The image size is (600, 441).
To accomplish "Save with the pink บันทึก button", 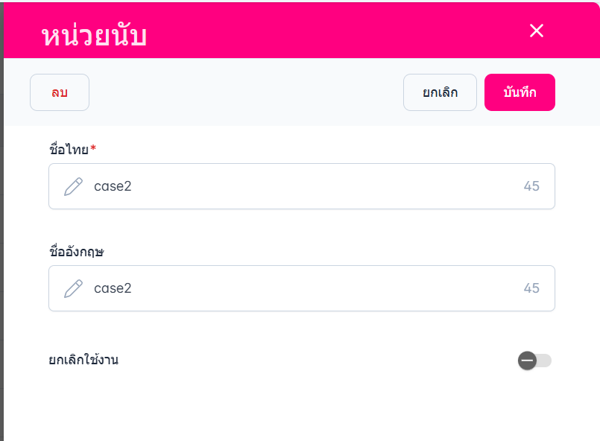I will [520, 92].
